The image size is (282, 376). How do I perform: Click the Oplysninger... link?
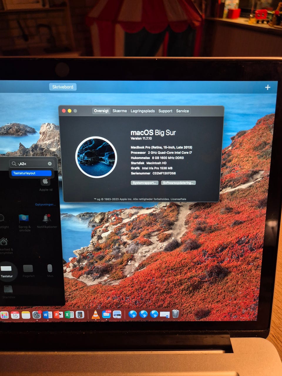[45, 204]
